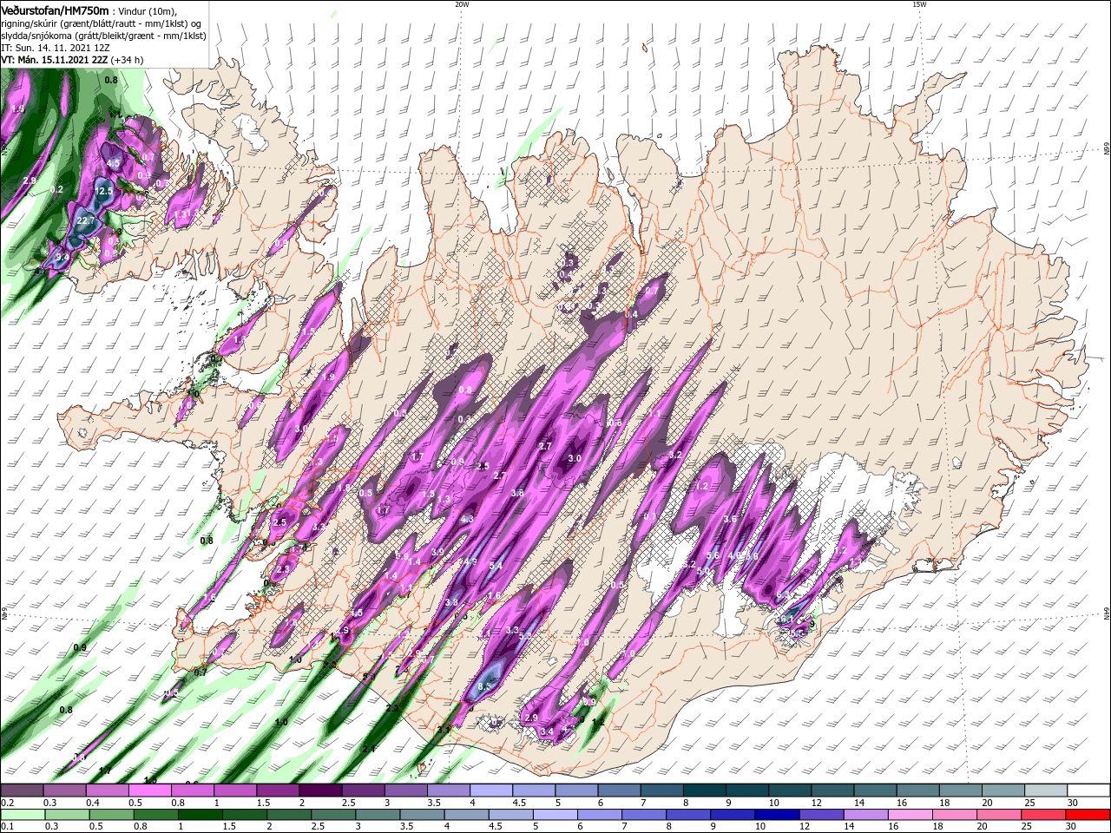This screenshot has width=1111, height=833.
Task: Pick the deep navy blue 10 rain scale swatch
Action: click(777, 815)
